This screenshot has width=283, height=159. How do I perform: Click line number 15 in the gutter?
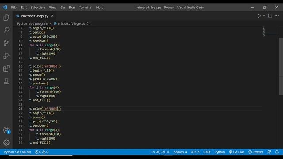[21, 62]
